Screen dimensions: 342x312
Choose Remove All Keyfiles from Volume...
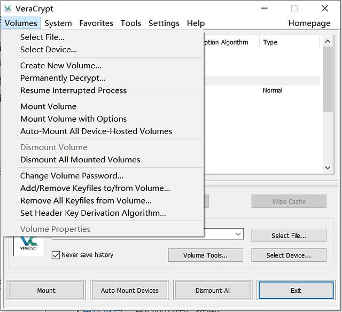point(103,200)
